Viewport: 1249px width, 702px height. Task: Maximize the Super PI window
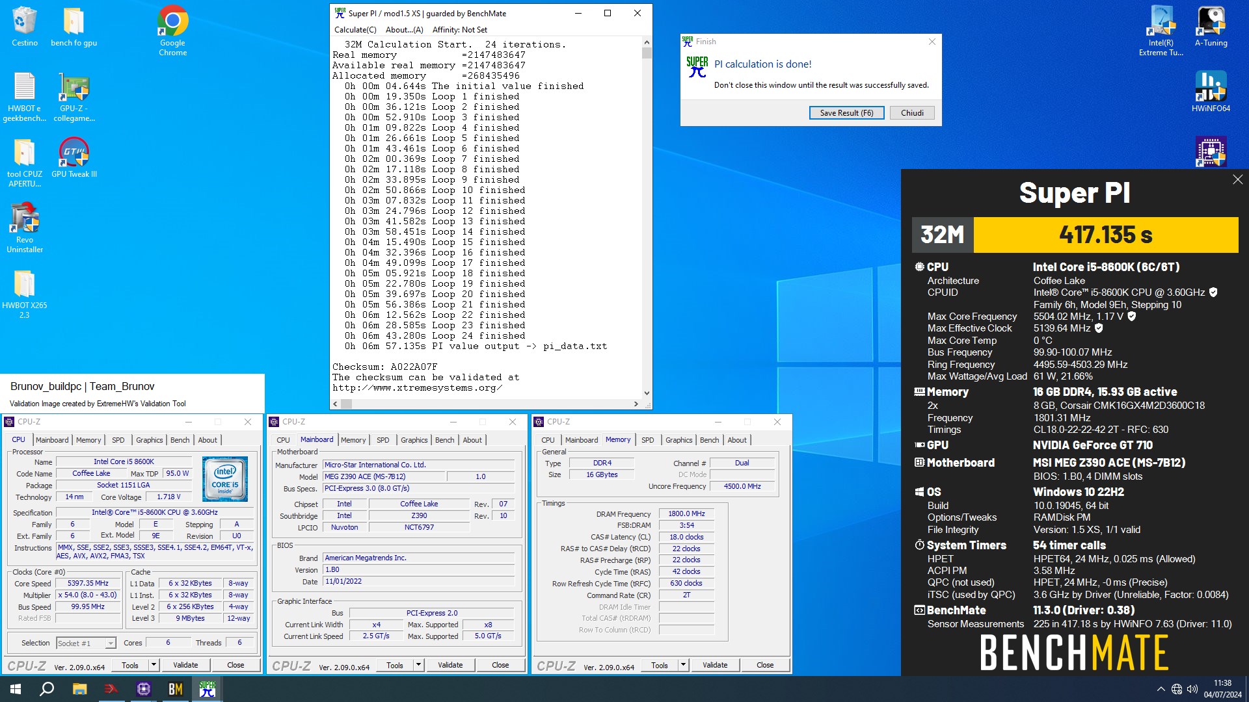[x=608, y=13]
